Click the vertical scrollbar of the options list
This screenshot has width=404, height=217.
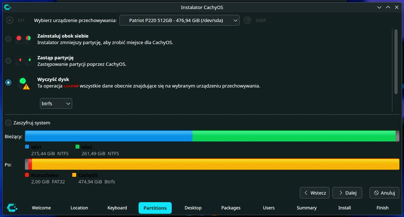tap(396, 61)
